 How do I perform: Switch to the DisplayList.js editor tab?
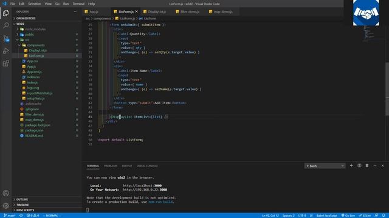tap(157, 12)
